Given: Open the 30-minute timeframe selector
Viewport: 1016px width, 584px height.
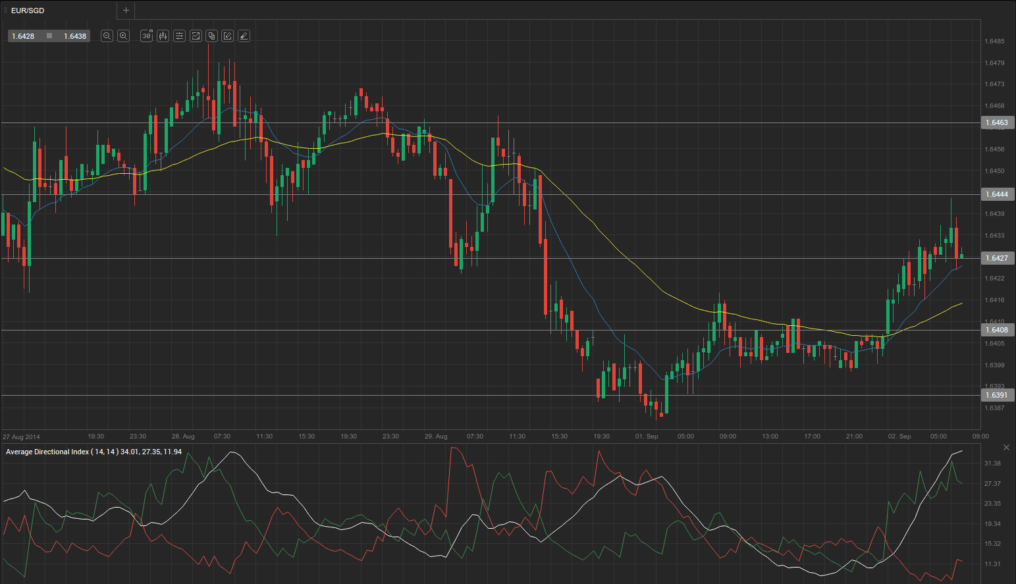Looking at the screenshot, I should pyautogui.click(x=147, y=36).
